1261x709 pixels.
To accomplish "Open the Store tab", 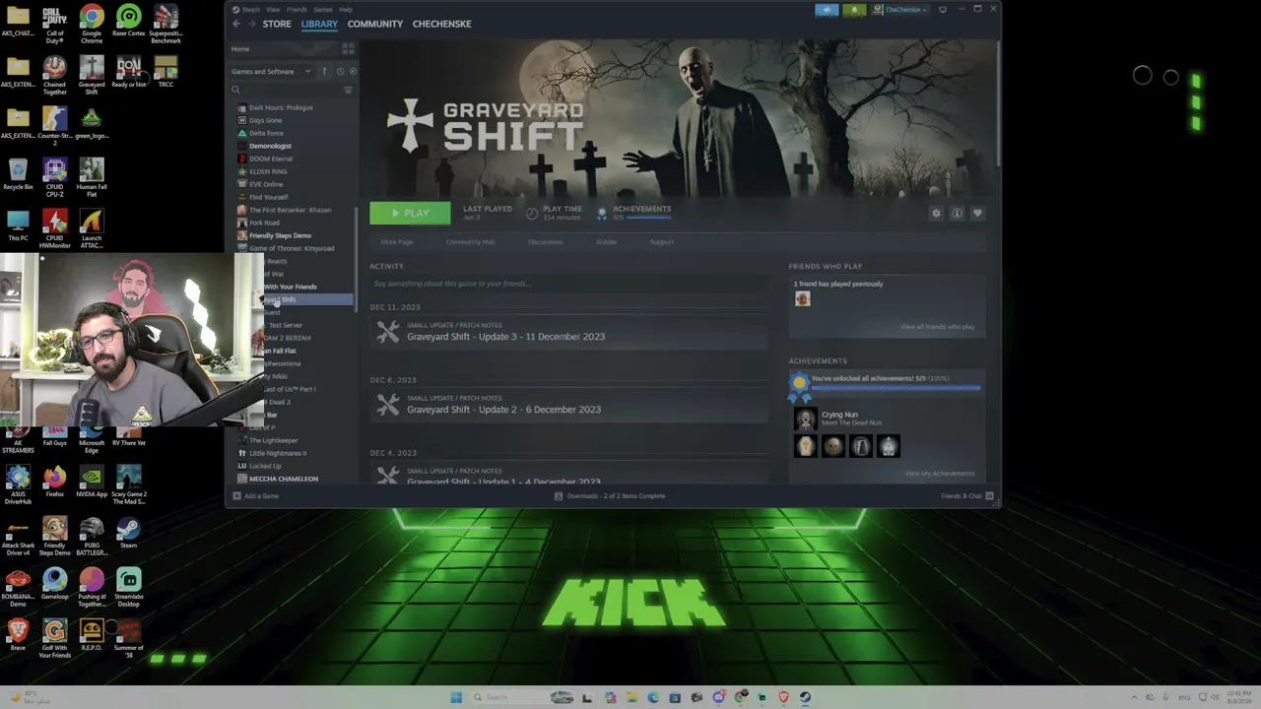I will click(x=277, y=24).
